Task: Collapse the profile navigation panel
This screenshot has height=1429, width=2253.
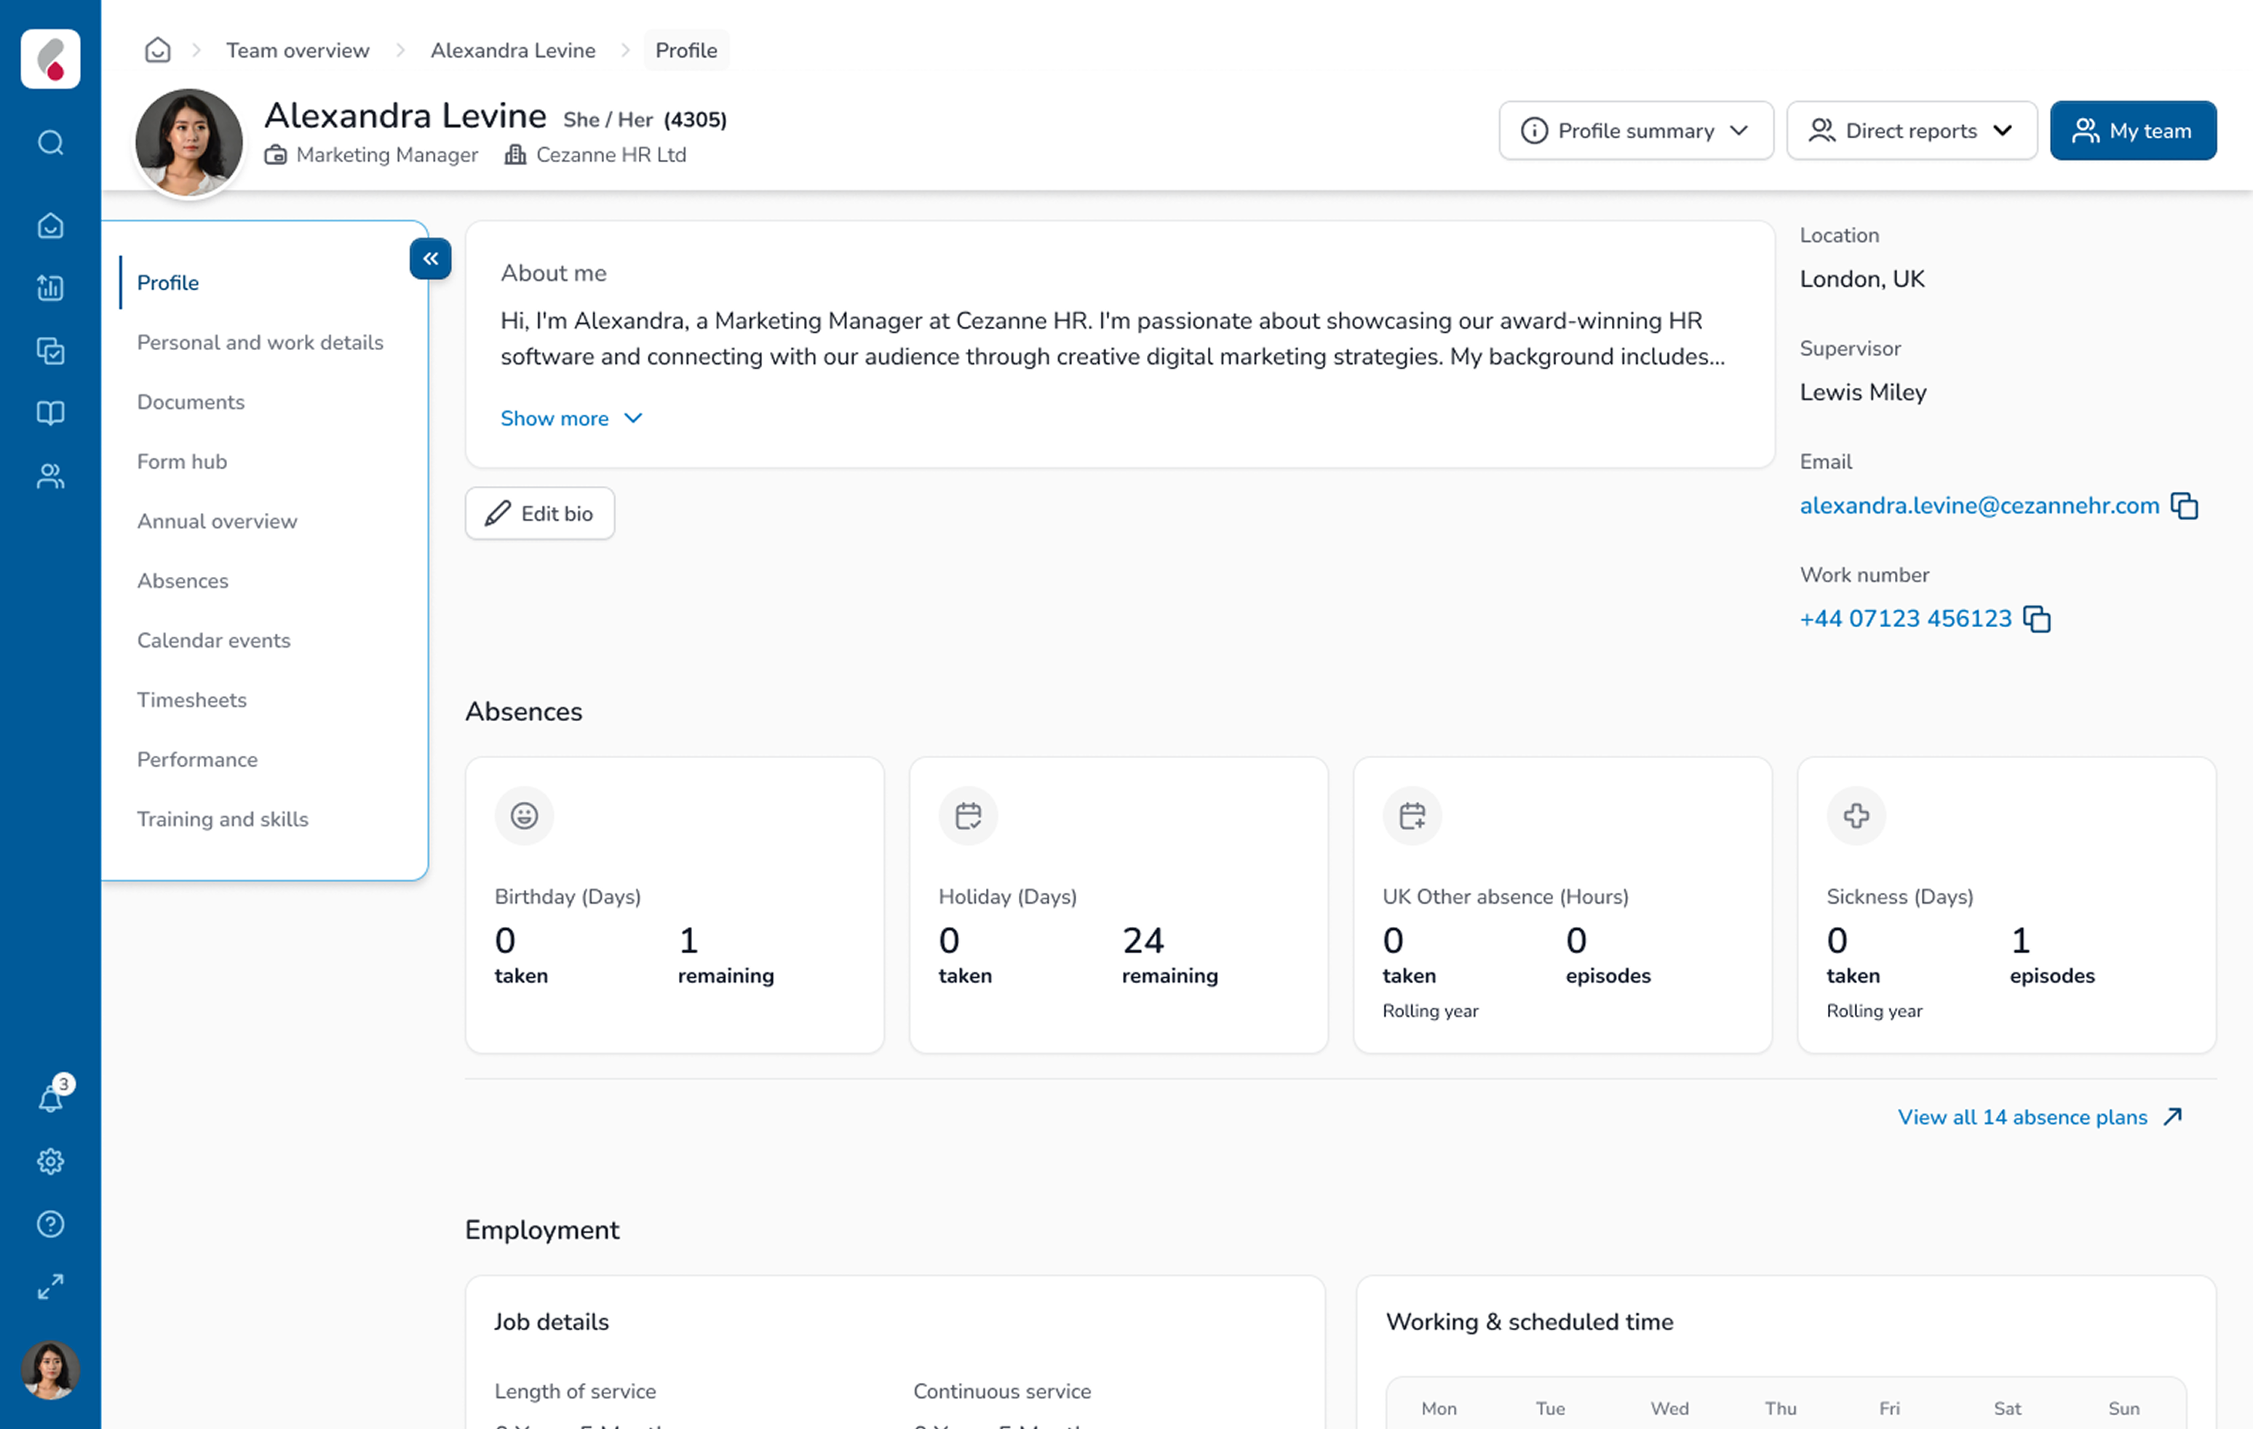Action: (x=429, y=259)
